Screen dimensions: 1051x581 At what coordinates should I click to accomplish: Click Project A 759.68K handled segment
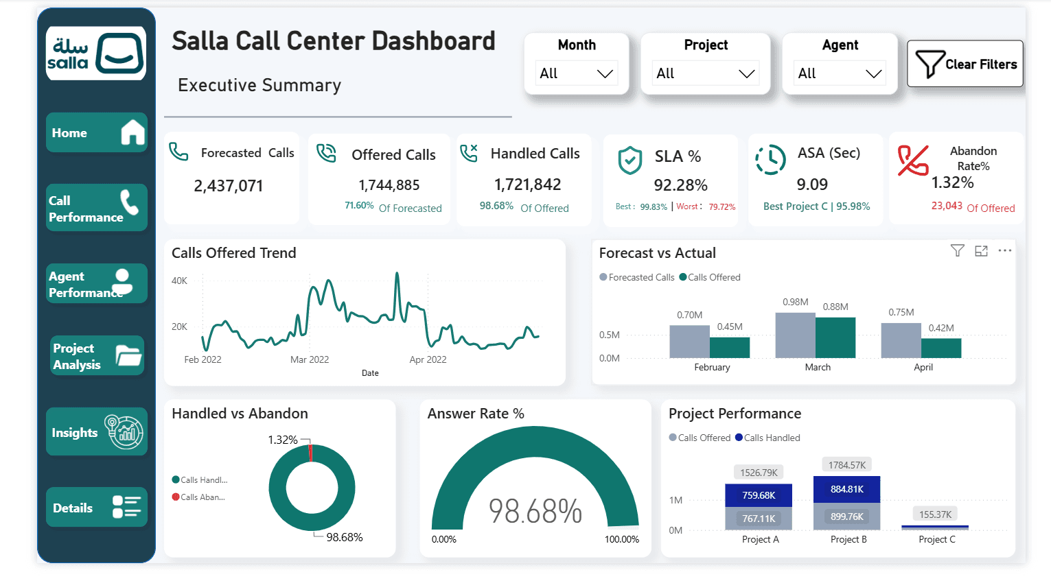(x=759, y=495)
